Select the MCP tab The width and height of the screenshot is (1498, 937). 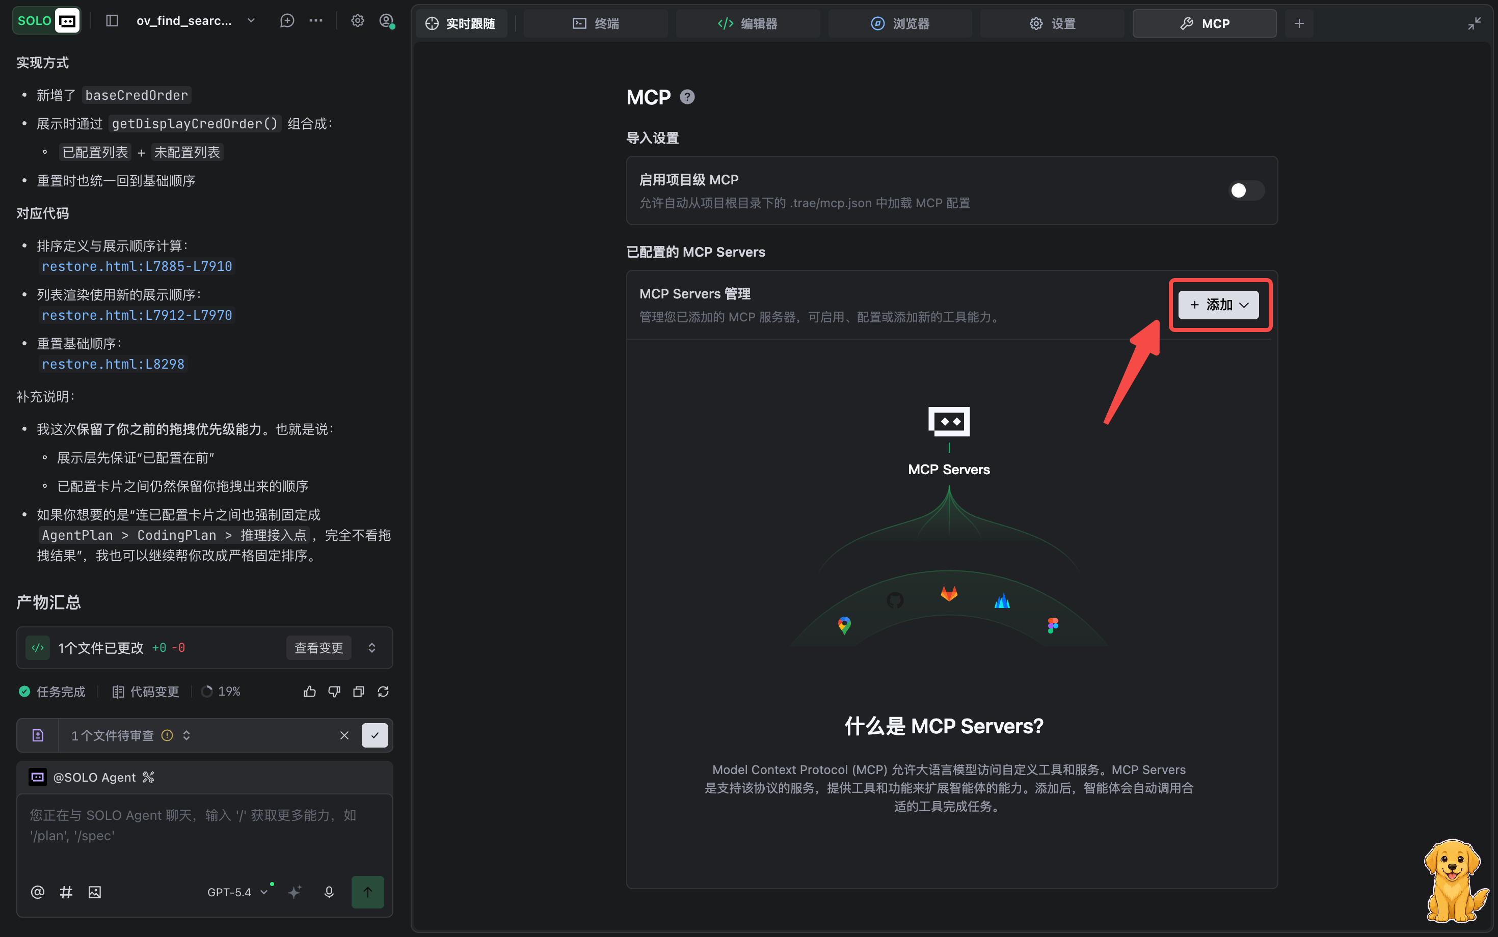(1204, 23)
